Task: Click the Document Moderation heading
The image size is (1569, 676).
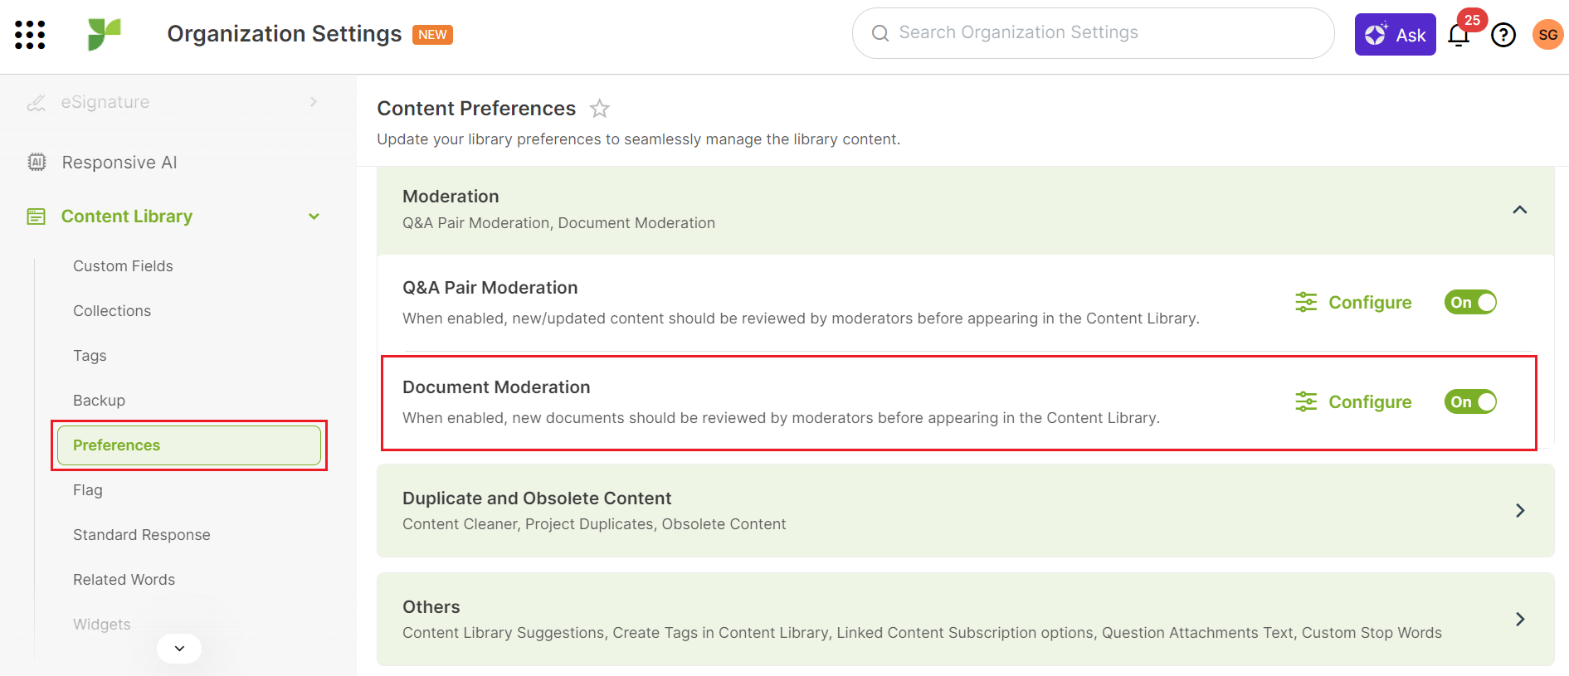Action: 496,387
